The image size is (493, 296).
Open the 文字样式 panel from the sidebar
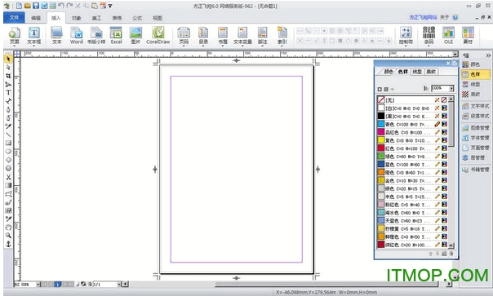[476, 106]
